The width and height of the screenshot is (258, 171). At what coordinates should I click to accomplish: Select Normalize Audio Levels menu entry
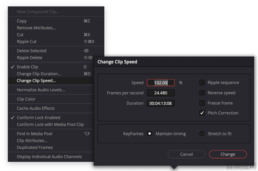coord(51,90)
